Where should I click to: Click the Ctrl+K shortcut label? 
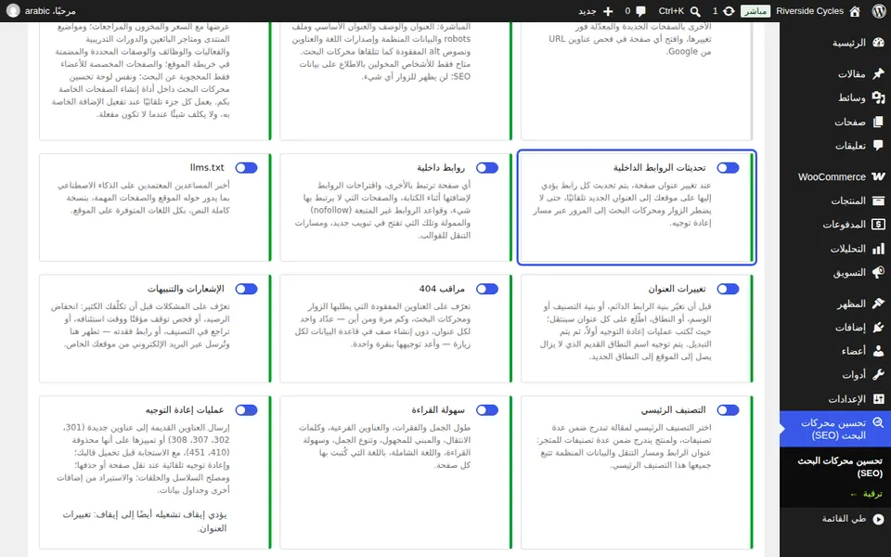pos(671,11)
